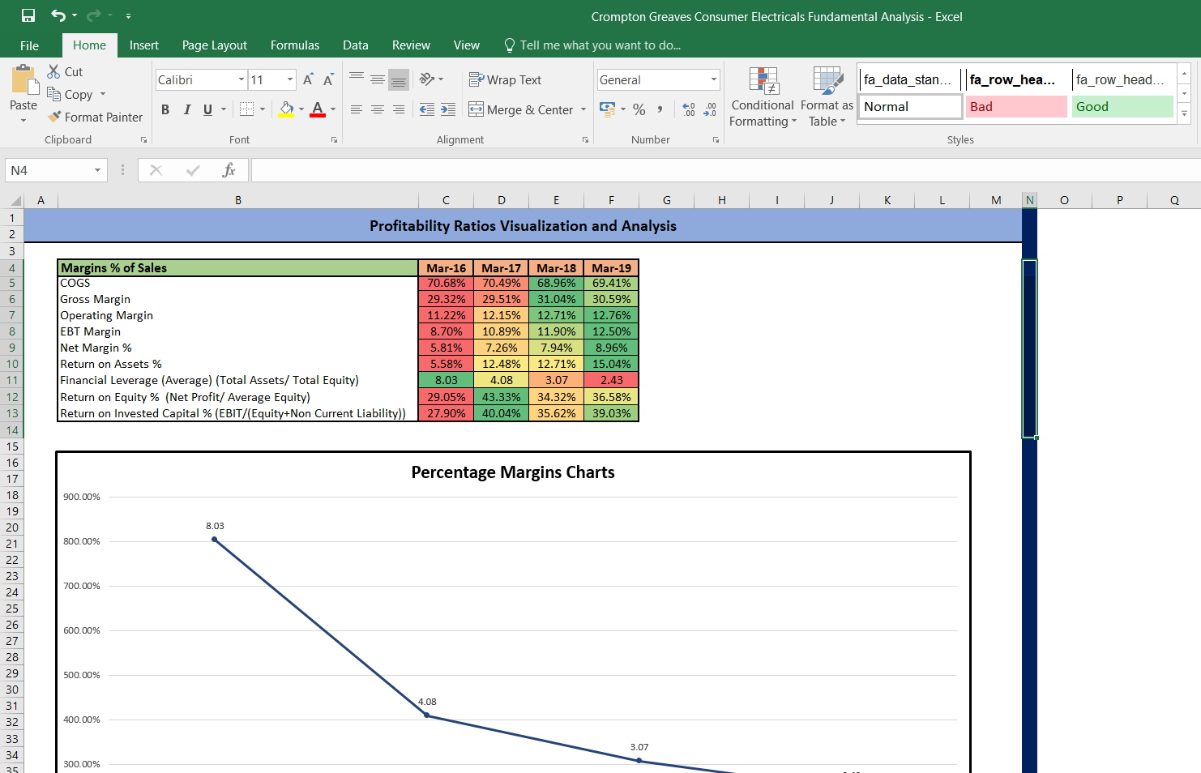Open the Merge & Center dropdown arrow

[x=583, y=109]
